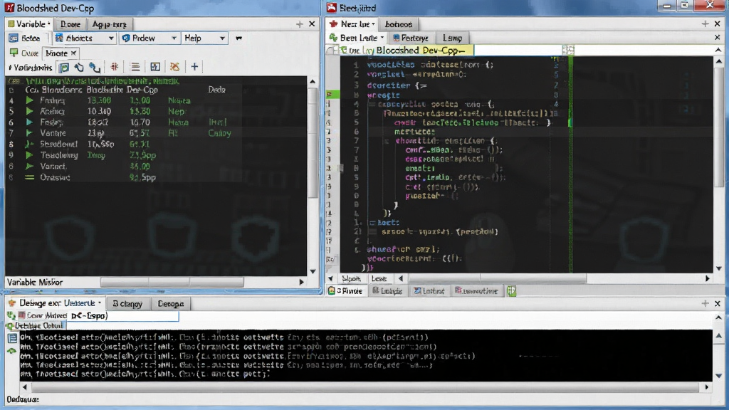Click the Sloon button below editor
The image size is (729, 410).
(351, 278)
